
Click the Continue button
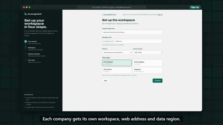pos(157,81)
